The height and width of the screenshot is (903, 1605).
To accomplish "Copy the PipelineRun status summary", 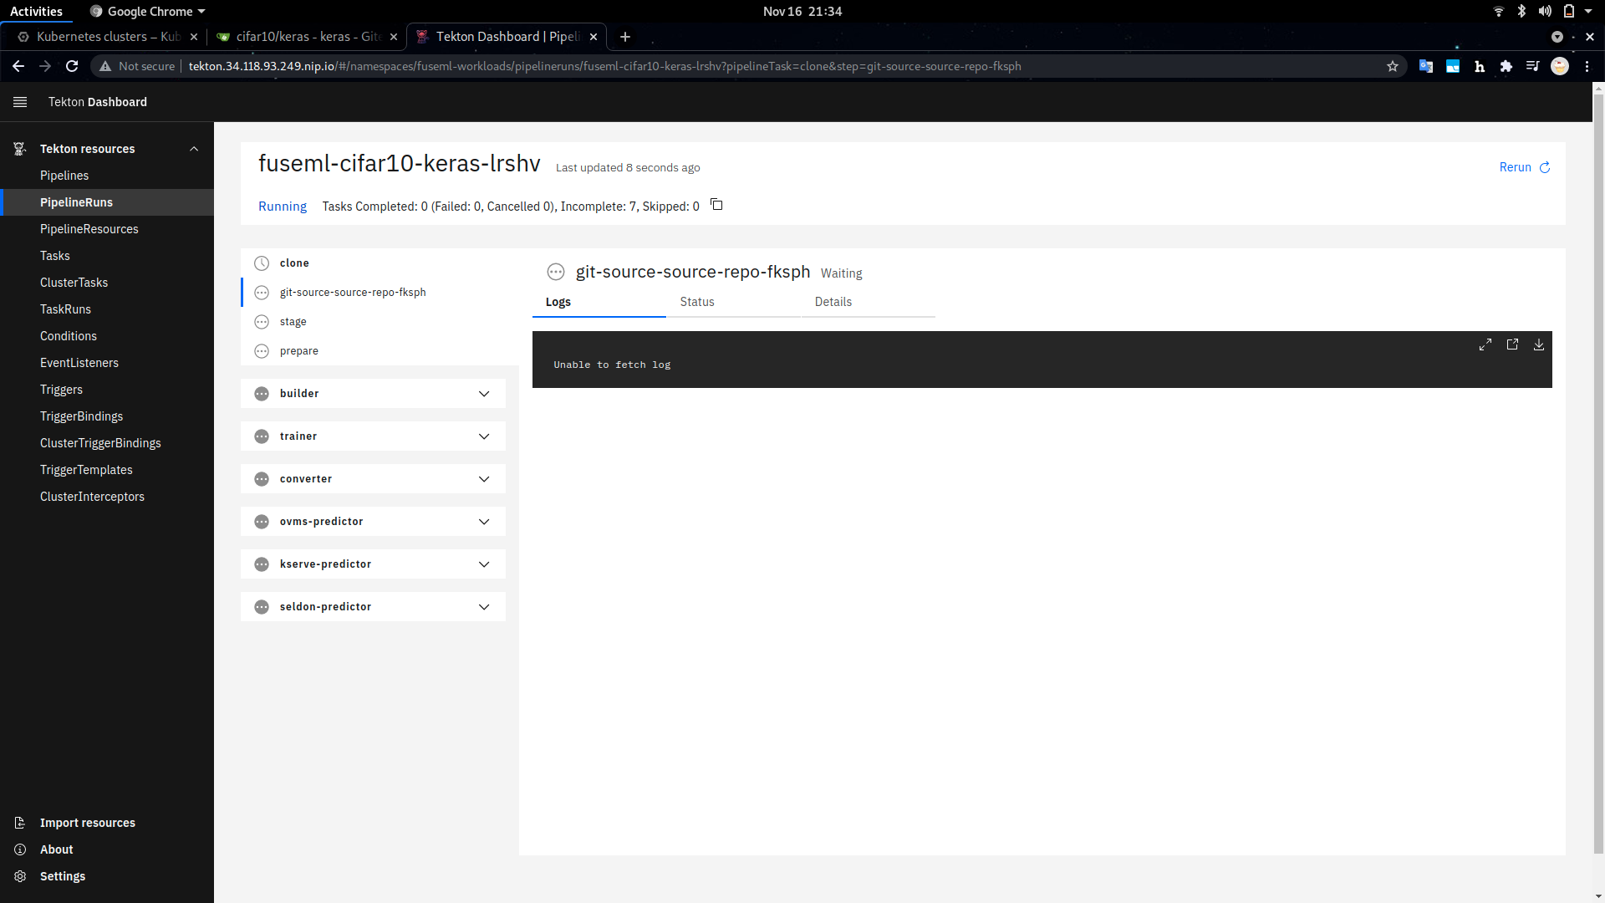I will 716,205.
